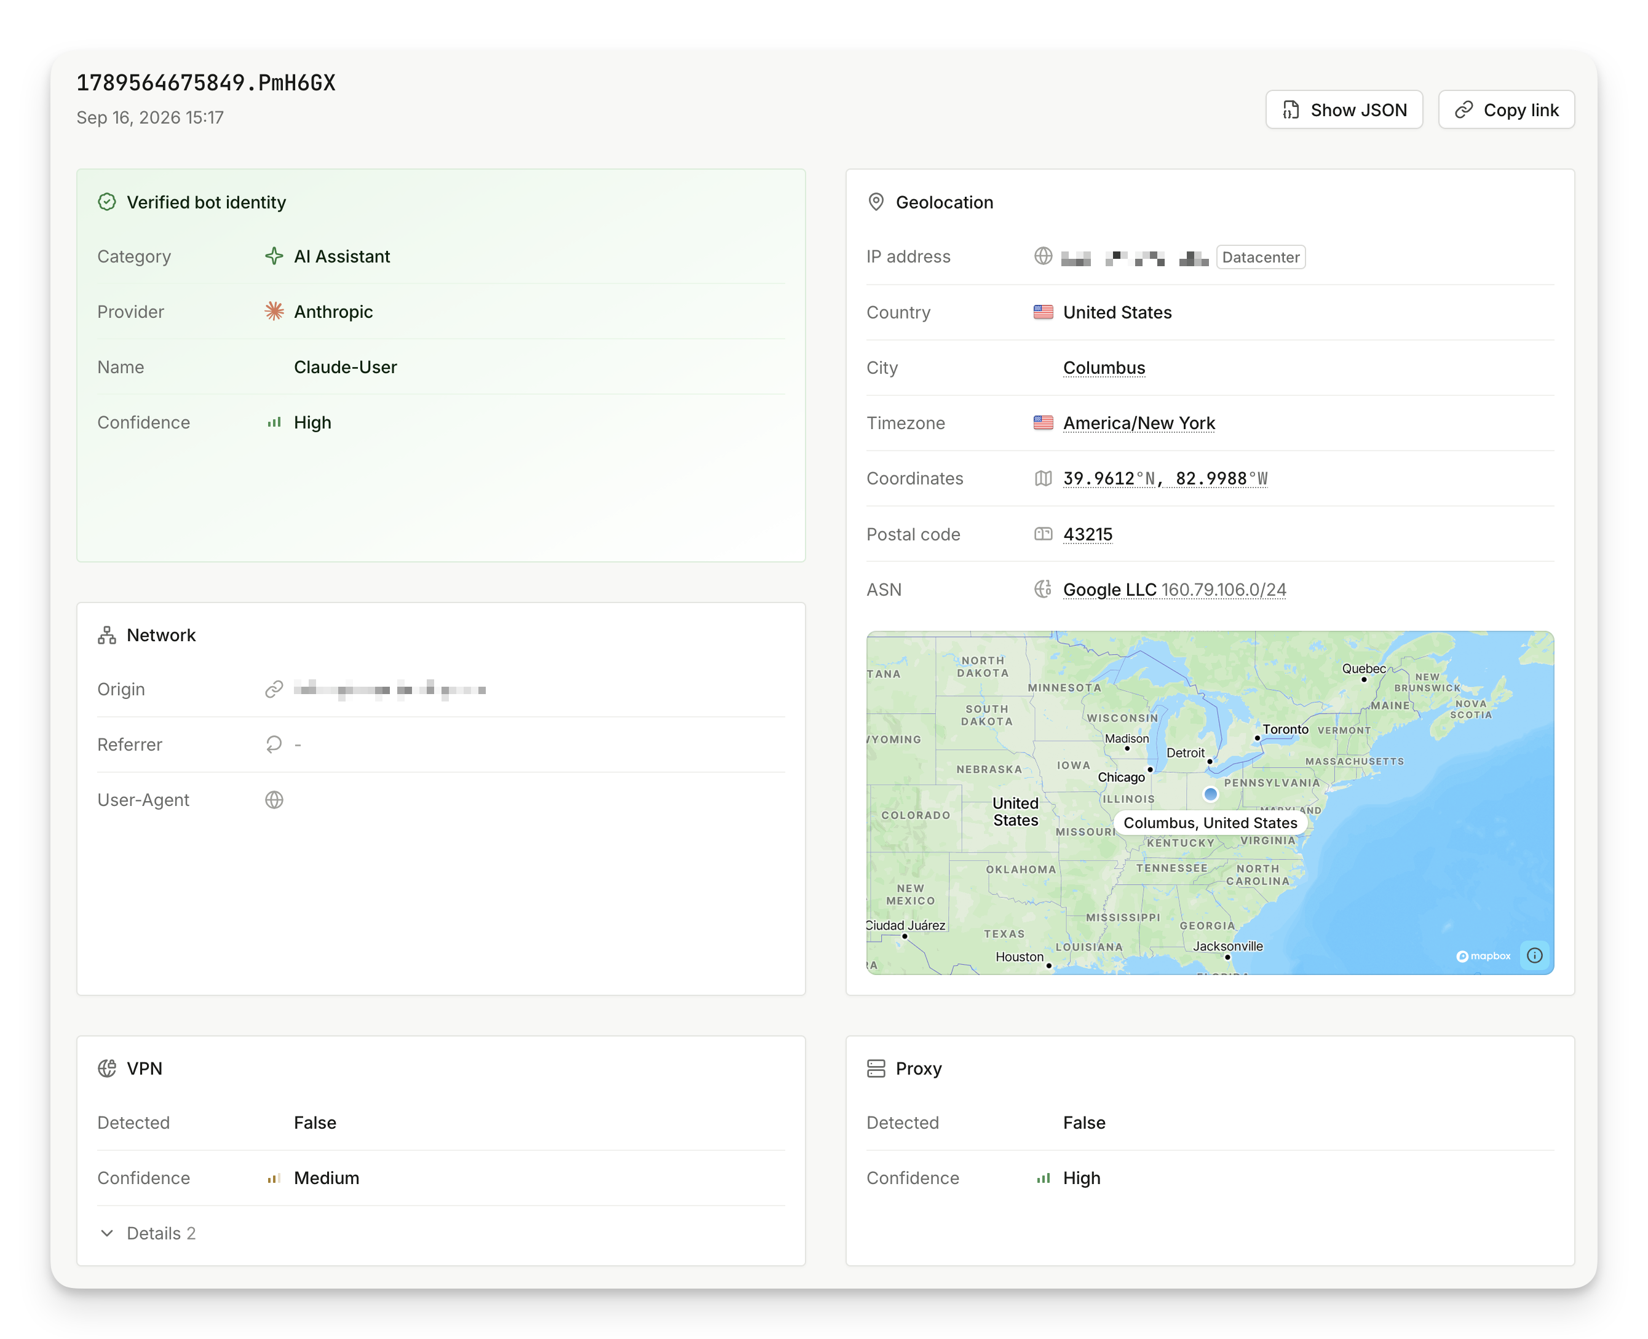Click the Mapbox logo on the map
This screenshot has height=1339, width=1648.
pos(1483,955)
